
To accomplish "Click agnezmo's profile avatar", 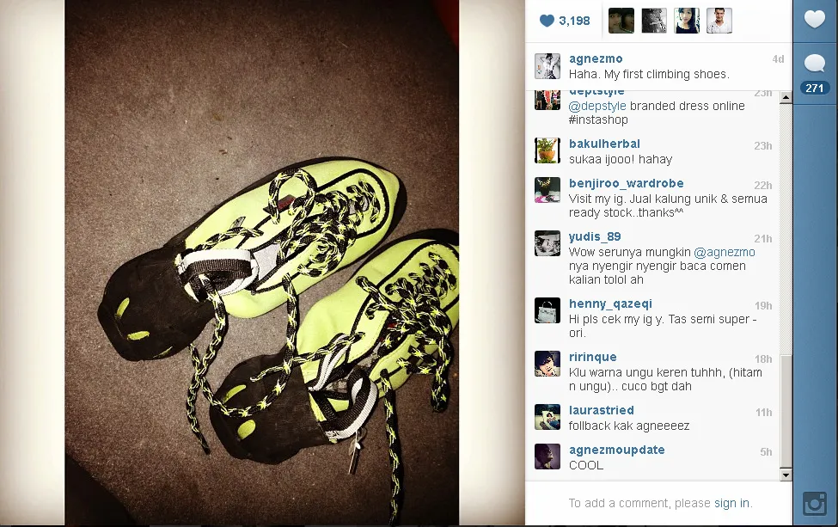I will pyautogui.click(x=547, y=66).
